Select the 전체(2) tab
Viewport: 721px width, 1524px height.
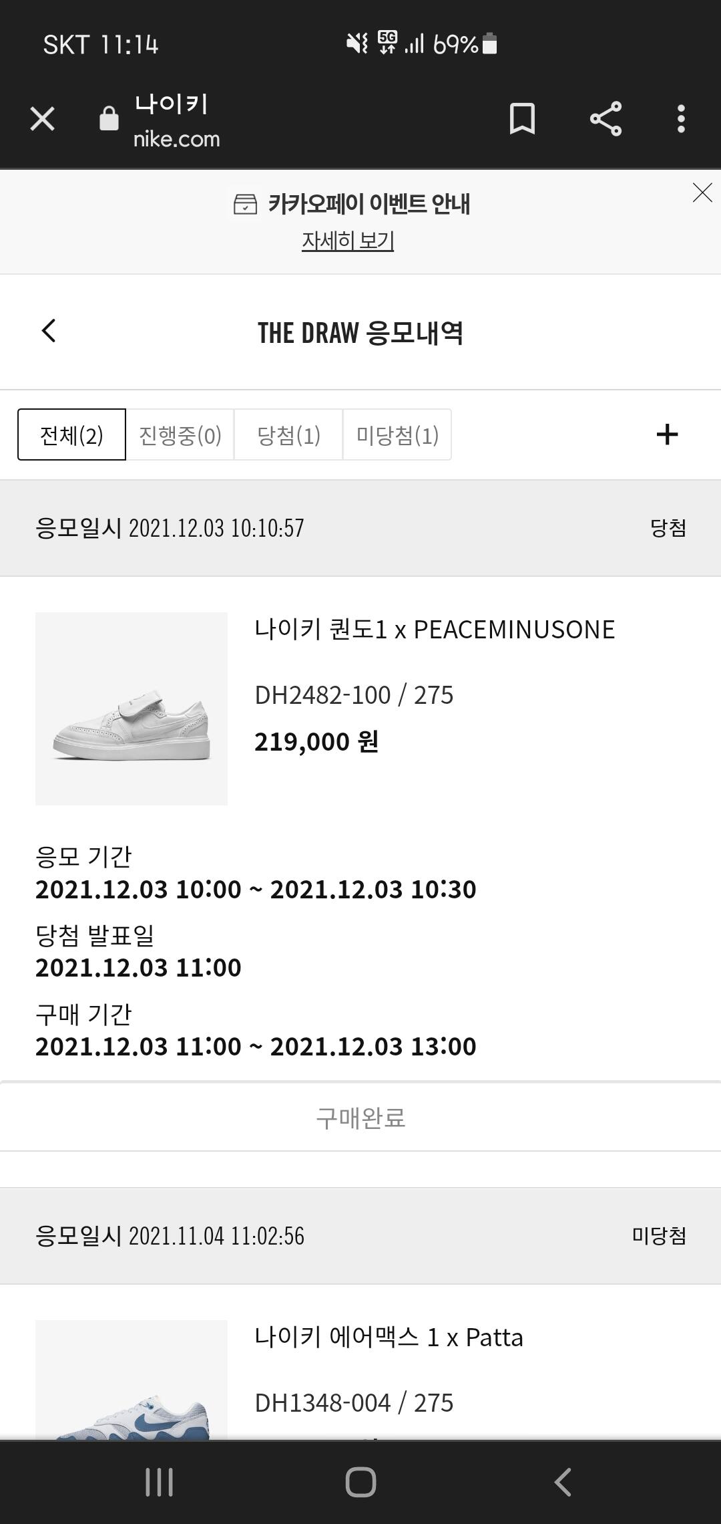point(71,435)
